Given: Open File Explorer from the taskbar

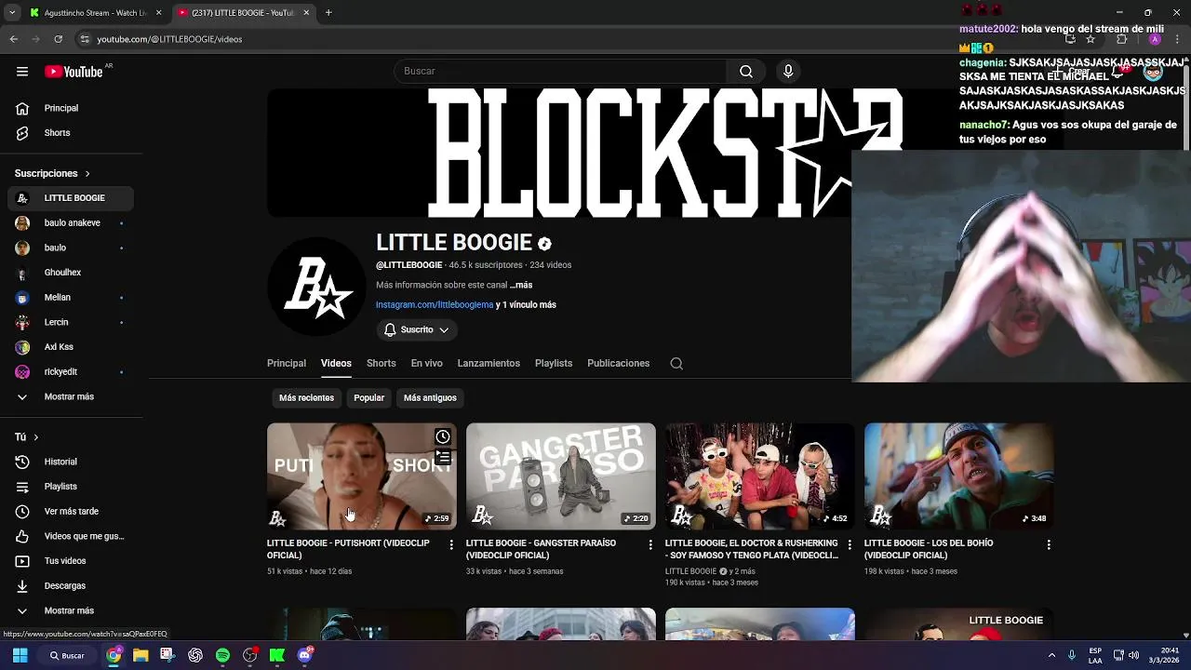Looking at the screenshot, I should pos(141,655).
